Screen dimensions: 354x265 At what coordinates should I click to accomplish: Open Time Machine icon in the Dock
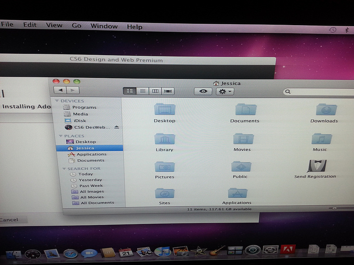tap(253, 250)
